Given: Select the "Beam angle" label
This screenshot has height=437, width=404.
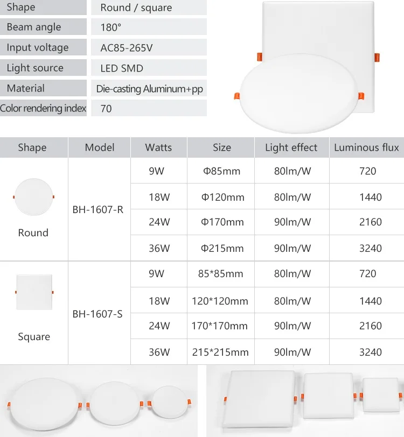Looking at the screenshot, I should coord(34,27).
